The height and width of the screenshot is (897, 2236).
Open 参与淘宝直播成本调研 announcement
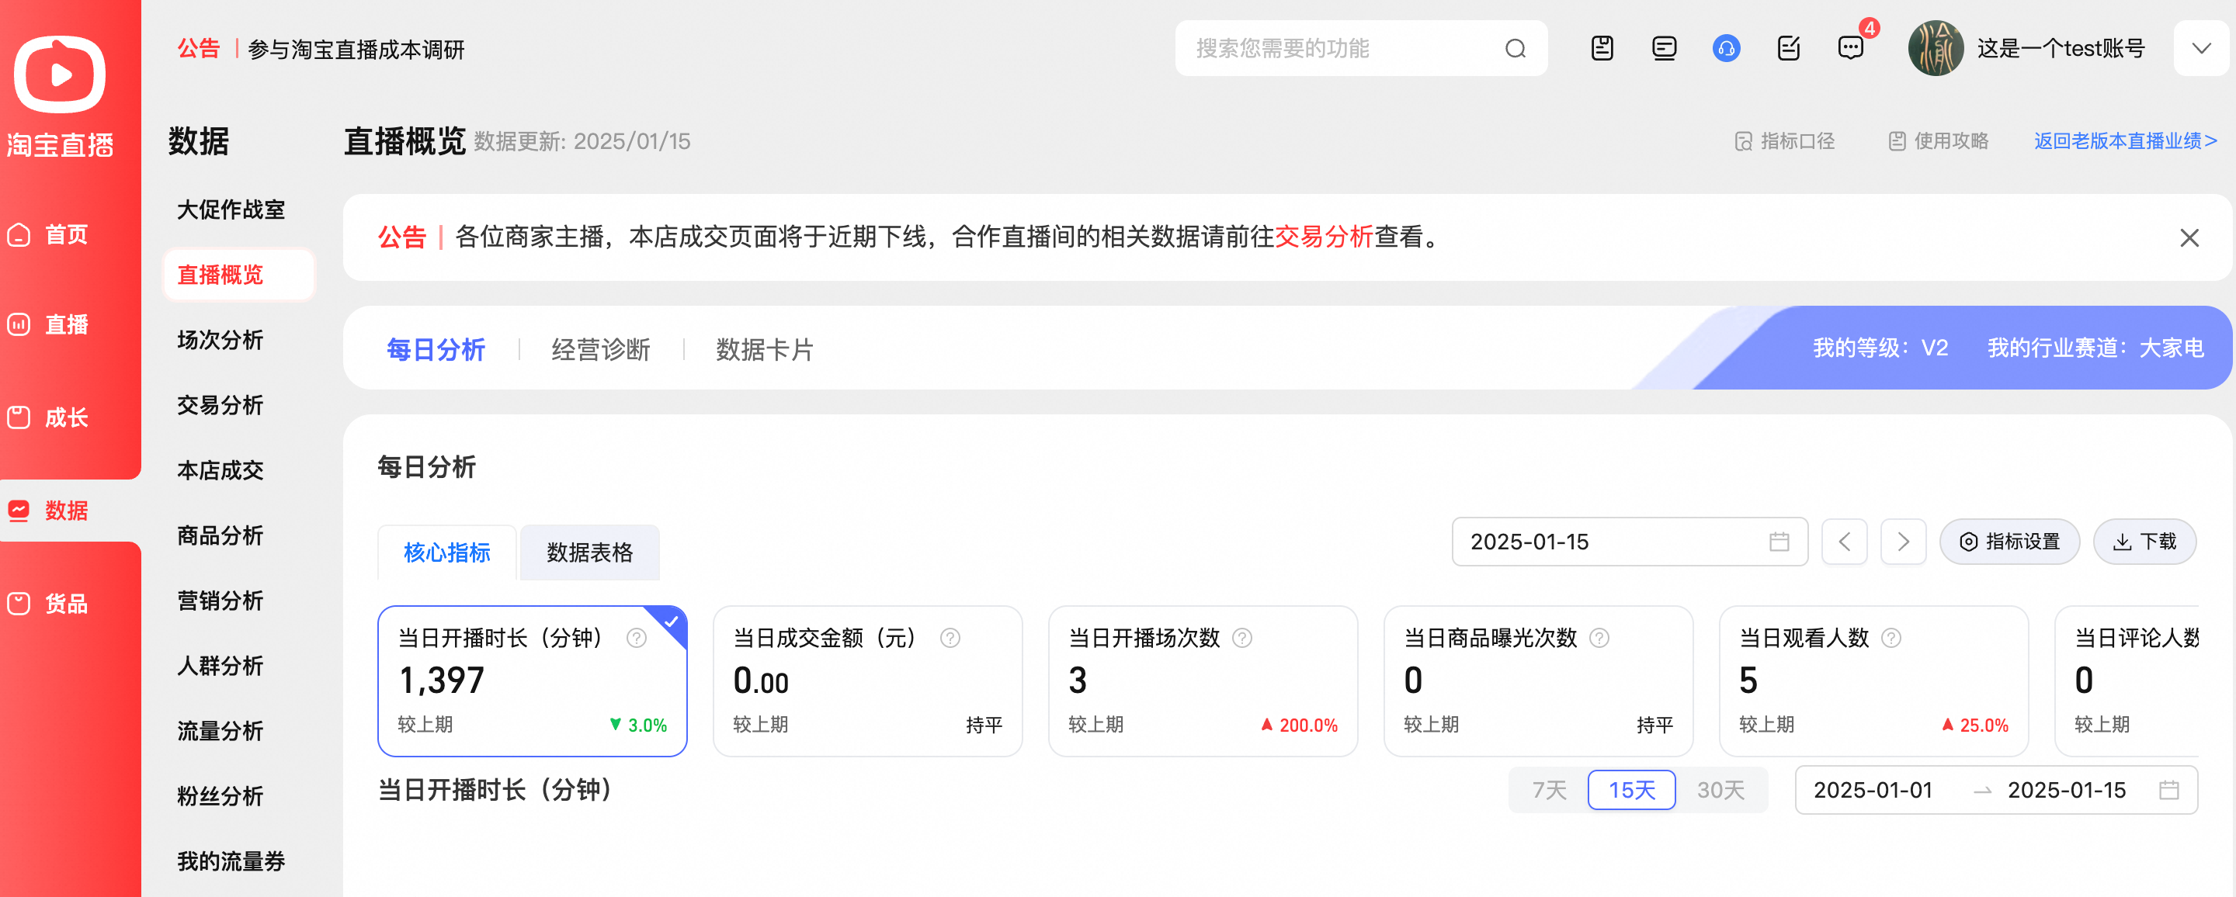[x=356, y=50]
